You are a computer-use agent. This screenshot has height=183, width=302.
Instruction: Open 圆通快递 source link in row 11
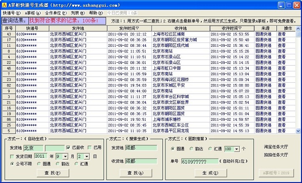click(263, 46)
